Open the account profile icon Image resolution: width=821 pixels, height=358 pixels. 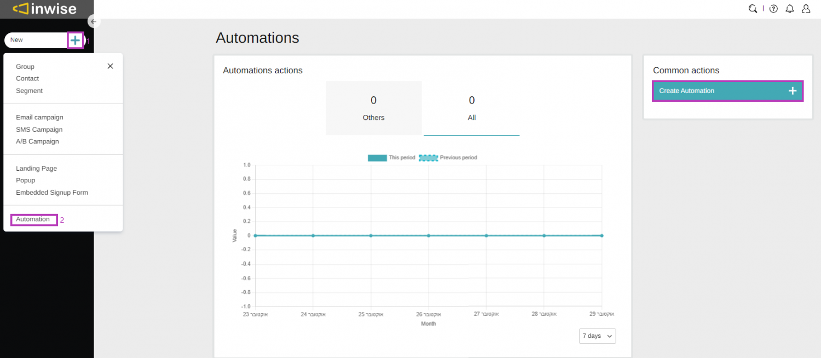click(x=805, y=8)
